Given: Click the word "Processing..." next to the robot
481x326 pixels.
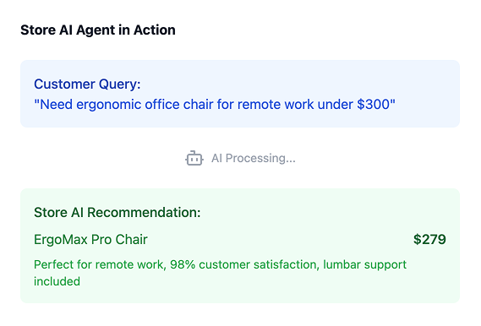Looking at the screenshot, I should (x=260, y=159).
